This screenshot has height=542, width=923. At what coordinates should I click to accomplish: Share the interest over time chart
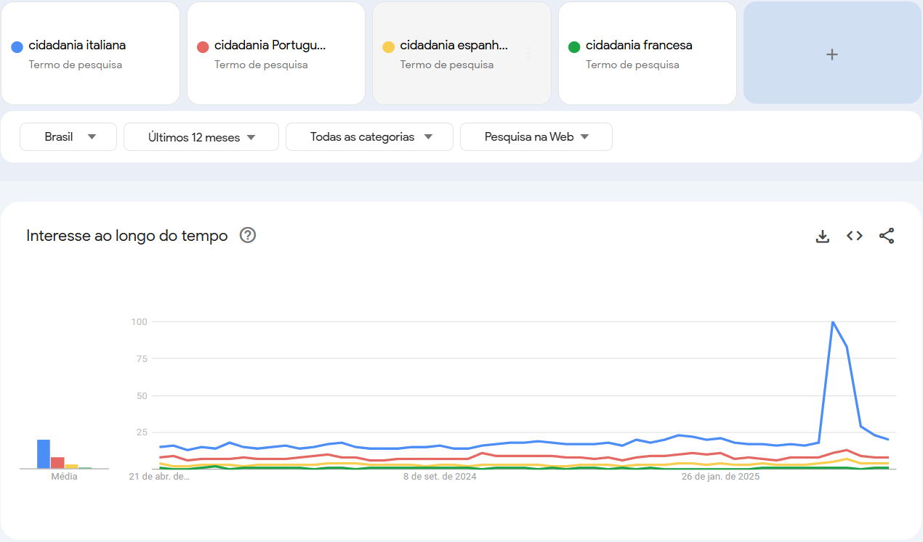click(887, 235)
